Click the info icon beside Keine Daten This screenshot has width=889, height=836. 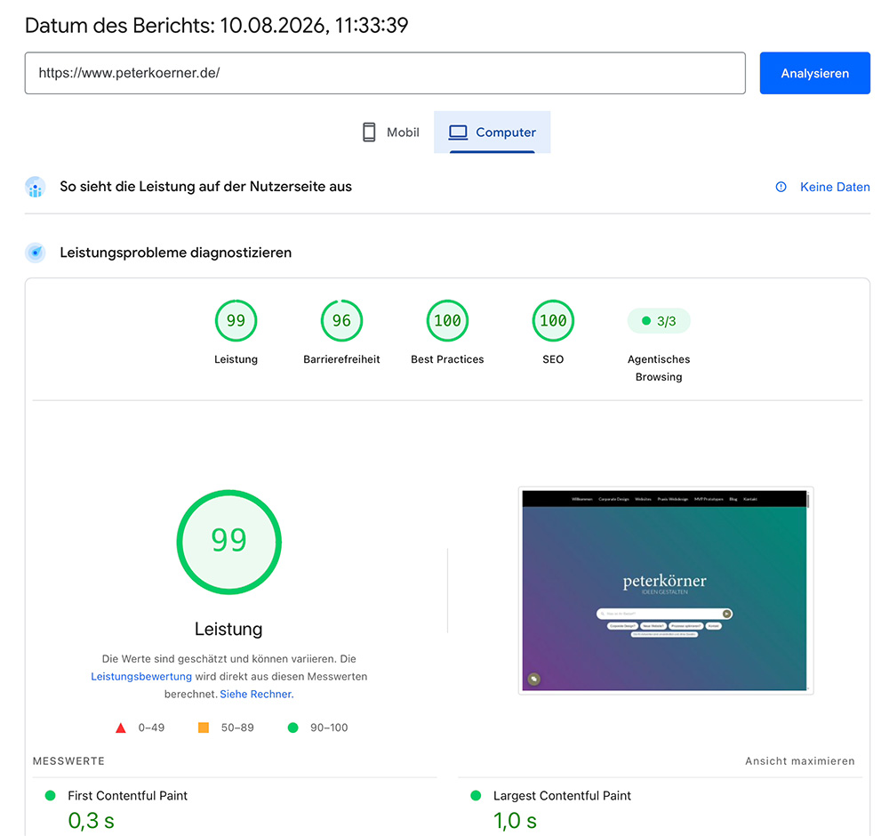(781, 187)
